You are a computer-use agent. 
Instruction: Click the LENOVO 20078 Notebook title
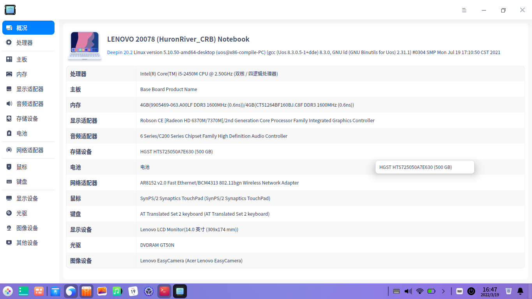pyautogui.click(x=178, y=39)
